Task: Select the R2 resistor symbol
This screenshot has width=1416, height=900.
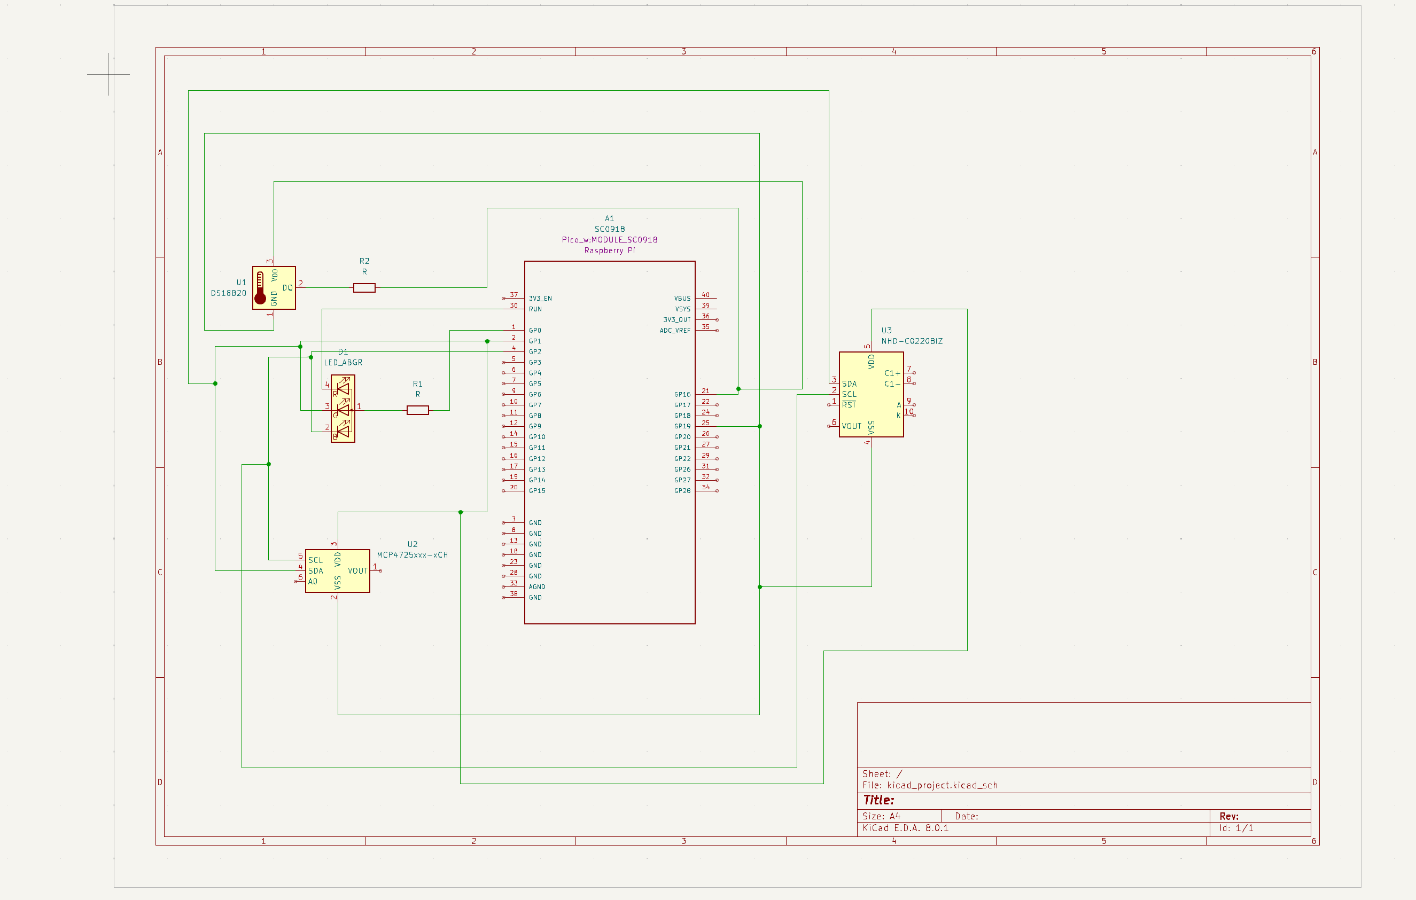Action: 364,287
